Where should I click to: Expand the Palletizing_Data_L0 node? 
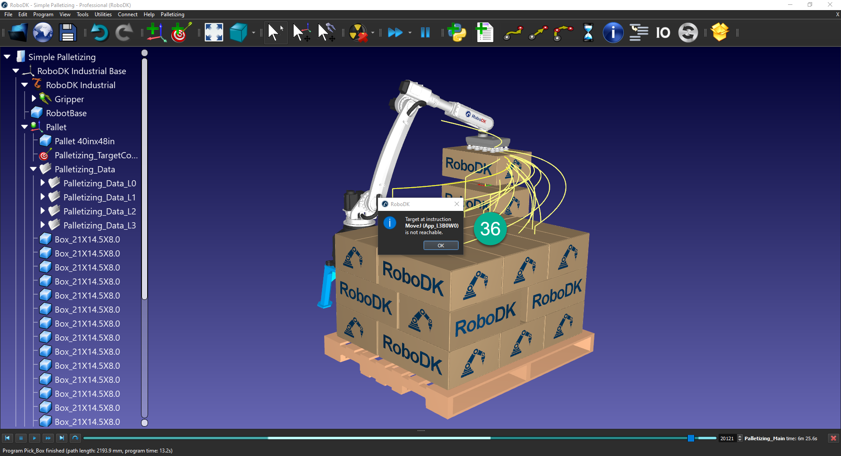[x=42, y=183]
